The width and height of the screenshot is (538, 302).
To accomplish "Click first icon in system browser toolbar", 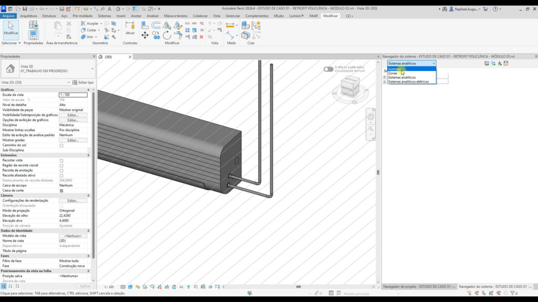I will click(x=487, y=63).
